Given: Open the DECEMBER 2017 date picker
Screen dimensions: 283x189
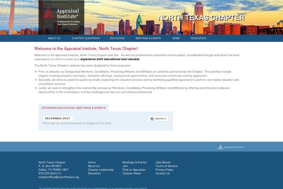Looking at the screenshot, I should (58, 118).
